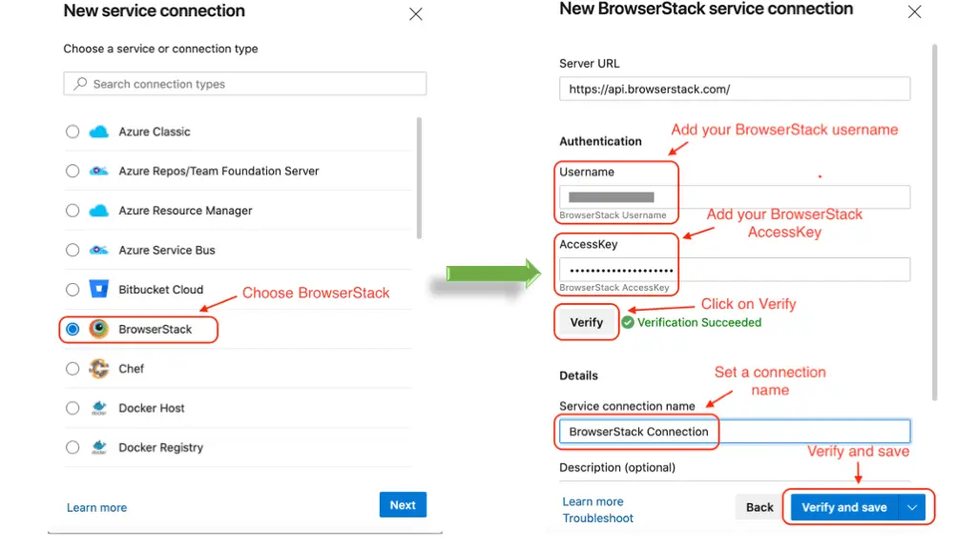This screenshot has height=549, width=977.
Task: Go Back to previous step
Action: [759, 508]
